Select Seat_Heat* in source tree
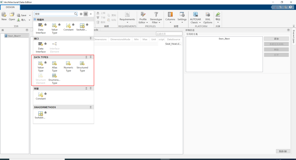296x160 pixels. (x=14, y=36)
